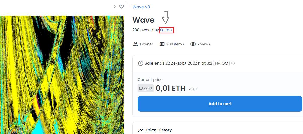Click the 200 items label
Image resolution: width=303 pixels, height=134 pixels.
[x=175, y=44]
